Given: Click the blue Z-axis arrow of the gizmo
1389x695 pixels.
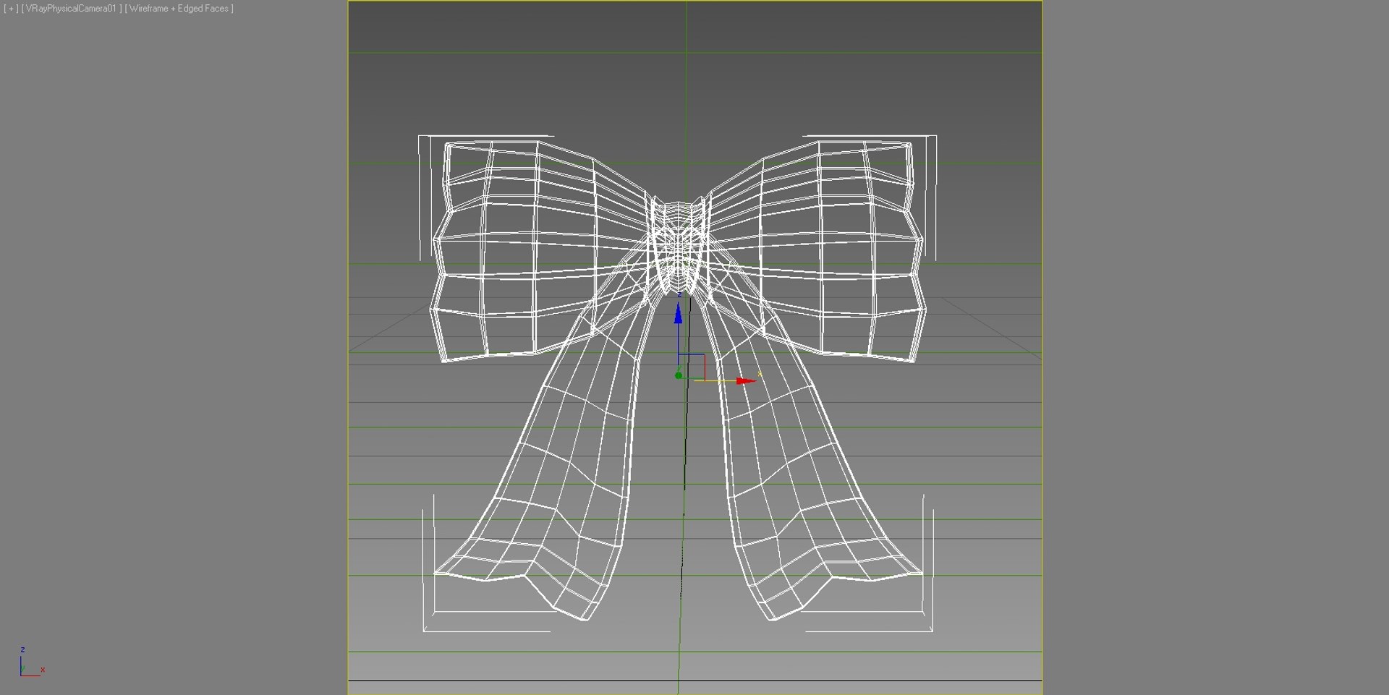Looking at the screenshot, I should (x=678, y=313).
